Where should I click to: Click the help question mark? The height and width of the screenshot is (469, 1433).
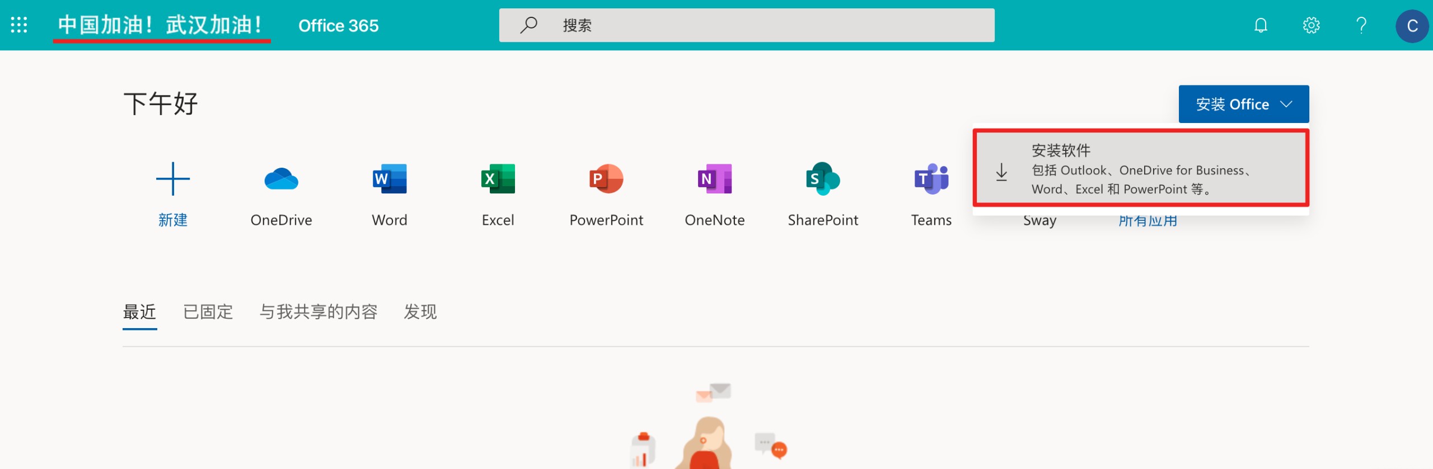(1361, 25)
